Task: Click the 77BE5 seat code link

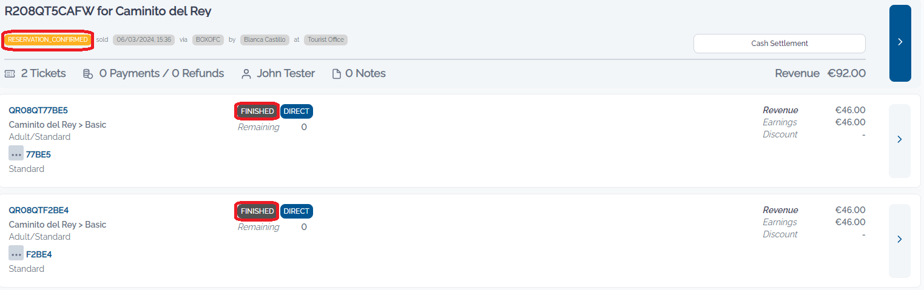Action: [x=38, y=154]
